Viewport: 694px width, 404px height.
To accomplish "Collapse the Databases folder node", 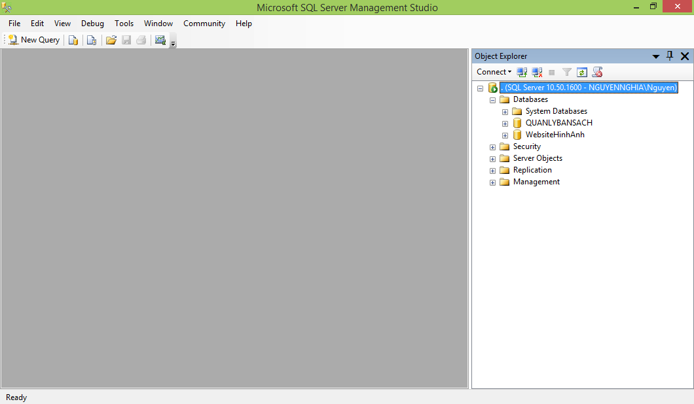I will (x=492, y=100).
